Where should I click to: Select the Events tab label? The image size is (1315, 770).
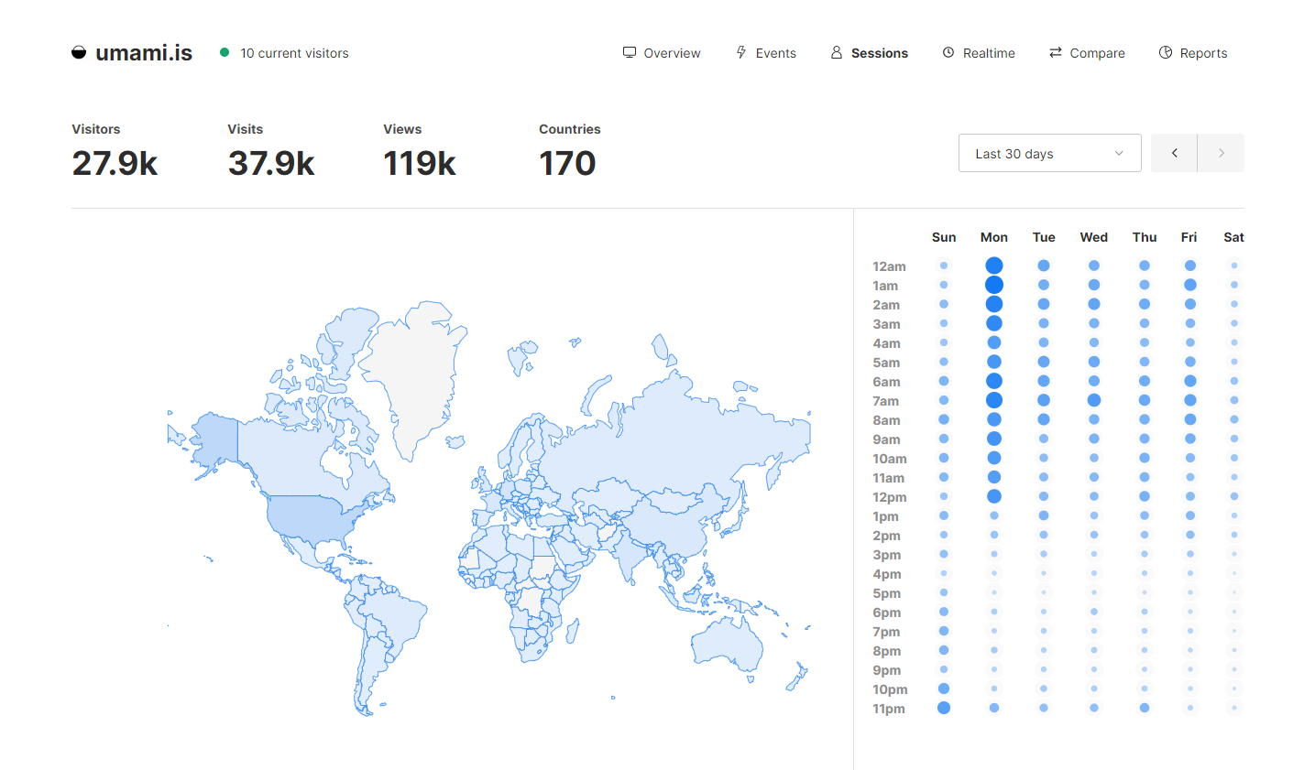[x=775, y=53]
